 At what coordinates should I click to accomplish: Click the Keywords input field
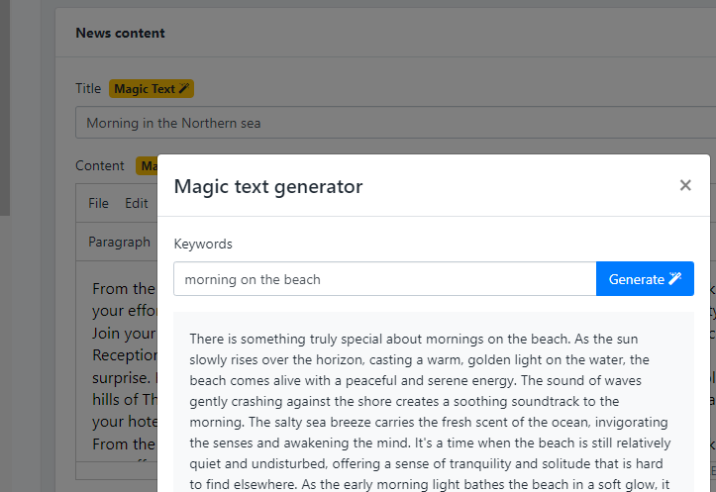pyautogui.click(x=384, y=279)
